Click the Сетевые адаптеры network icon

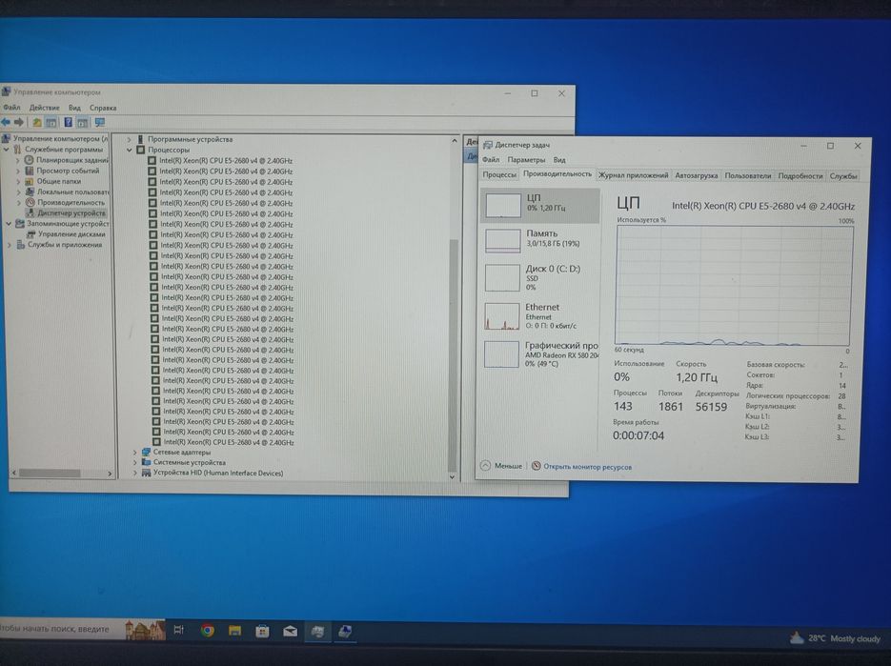tap(146, 453)
